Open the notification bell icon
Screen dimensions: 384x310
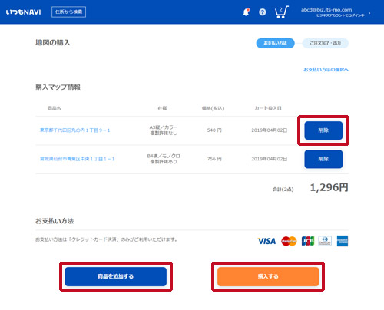point(246,12)
